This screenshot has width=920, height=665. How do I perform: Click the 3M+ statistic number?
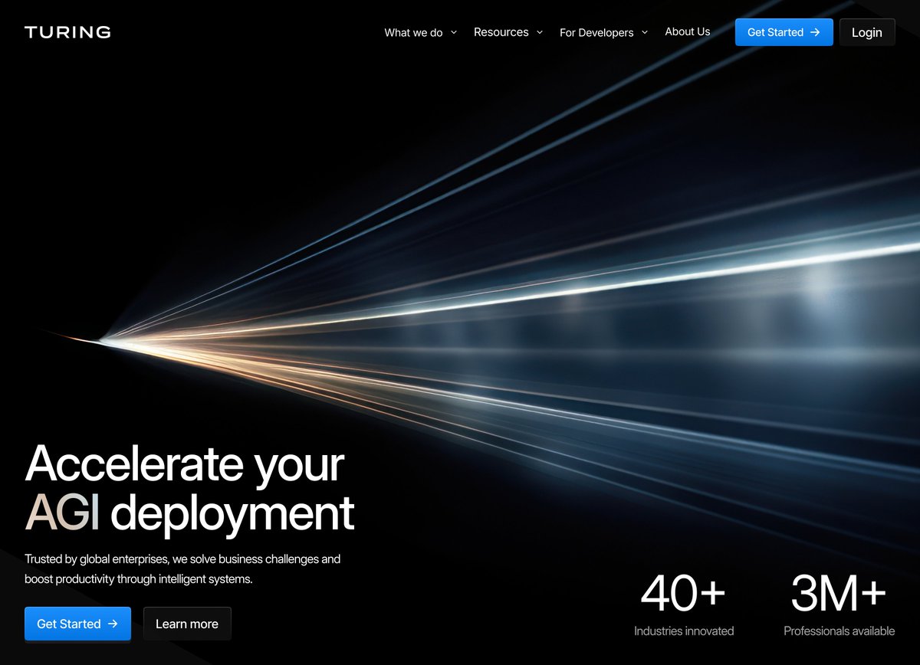coord(839,594)
